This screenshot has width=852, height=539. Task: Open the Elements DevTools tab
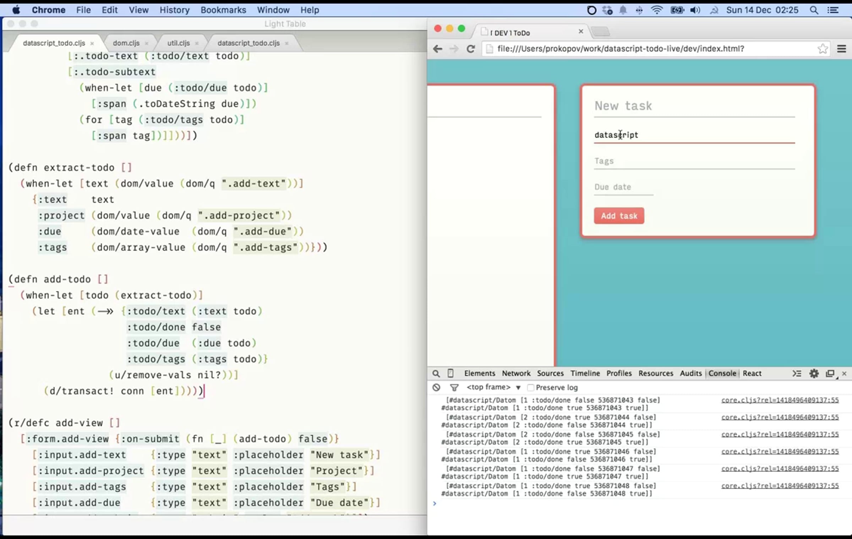click(x=480, y=374)
